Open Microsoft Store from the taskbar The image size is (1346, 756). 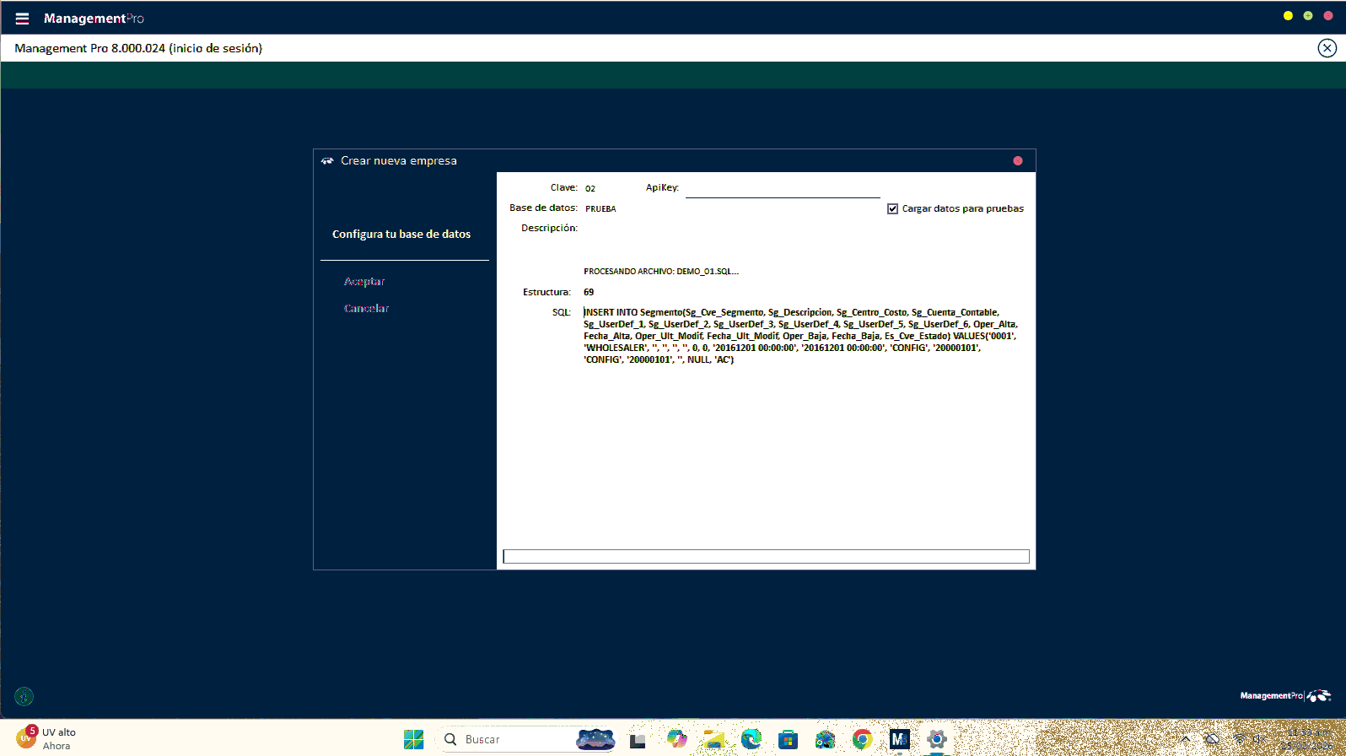788,740
